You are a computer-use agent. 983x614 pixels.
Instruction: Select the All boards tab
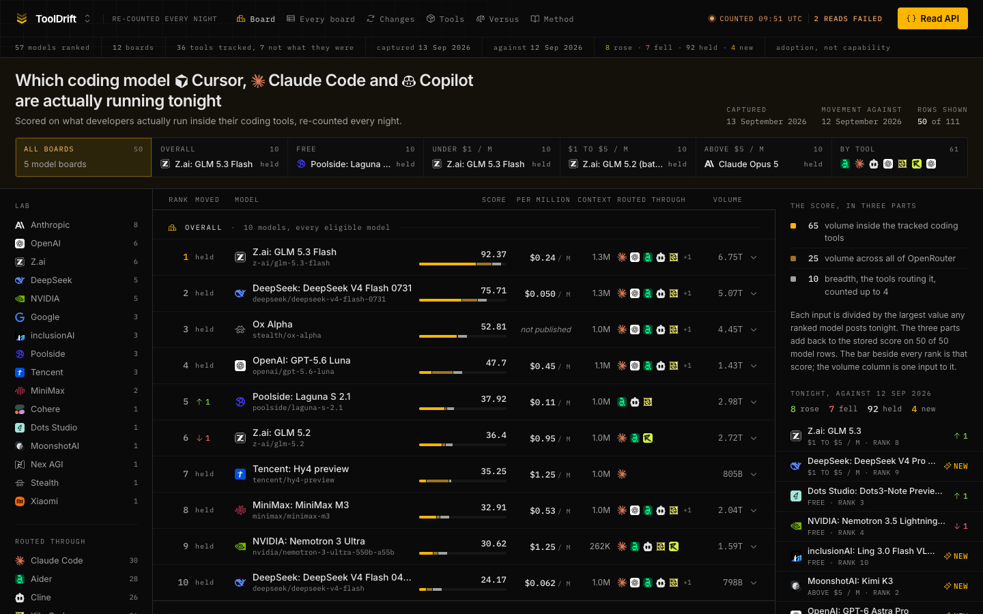(83, 157)
